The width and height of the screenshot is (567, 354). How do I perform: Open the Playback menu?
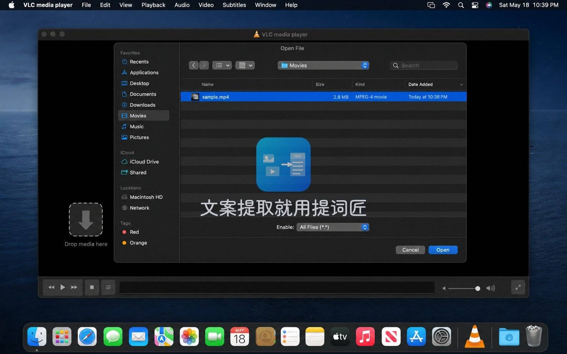pos(153,5)
